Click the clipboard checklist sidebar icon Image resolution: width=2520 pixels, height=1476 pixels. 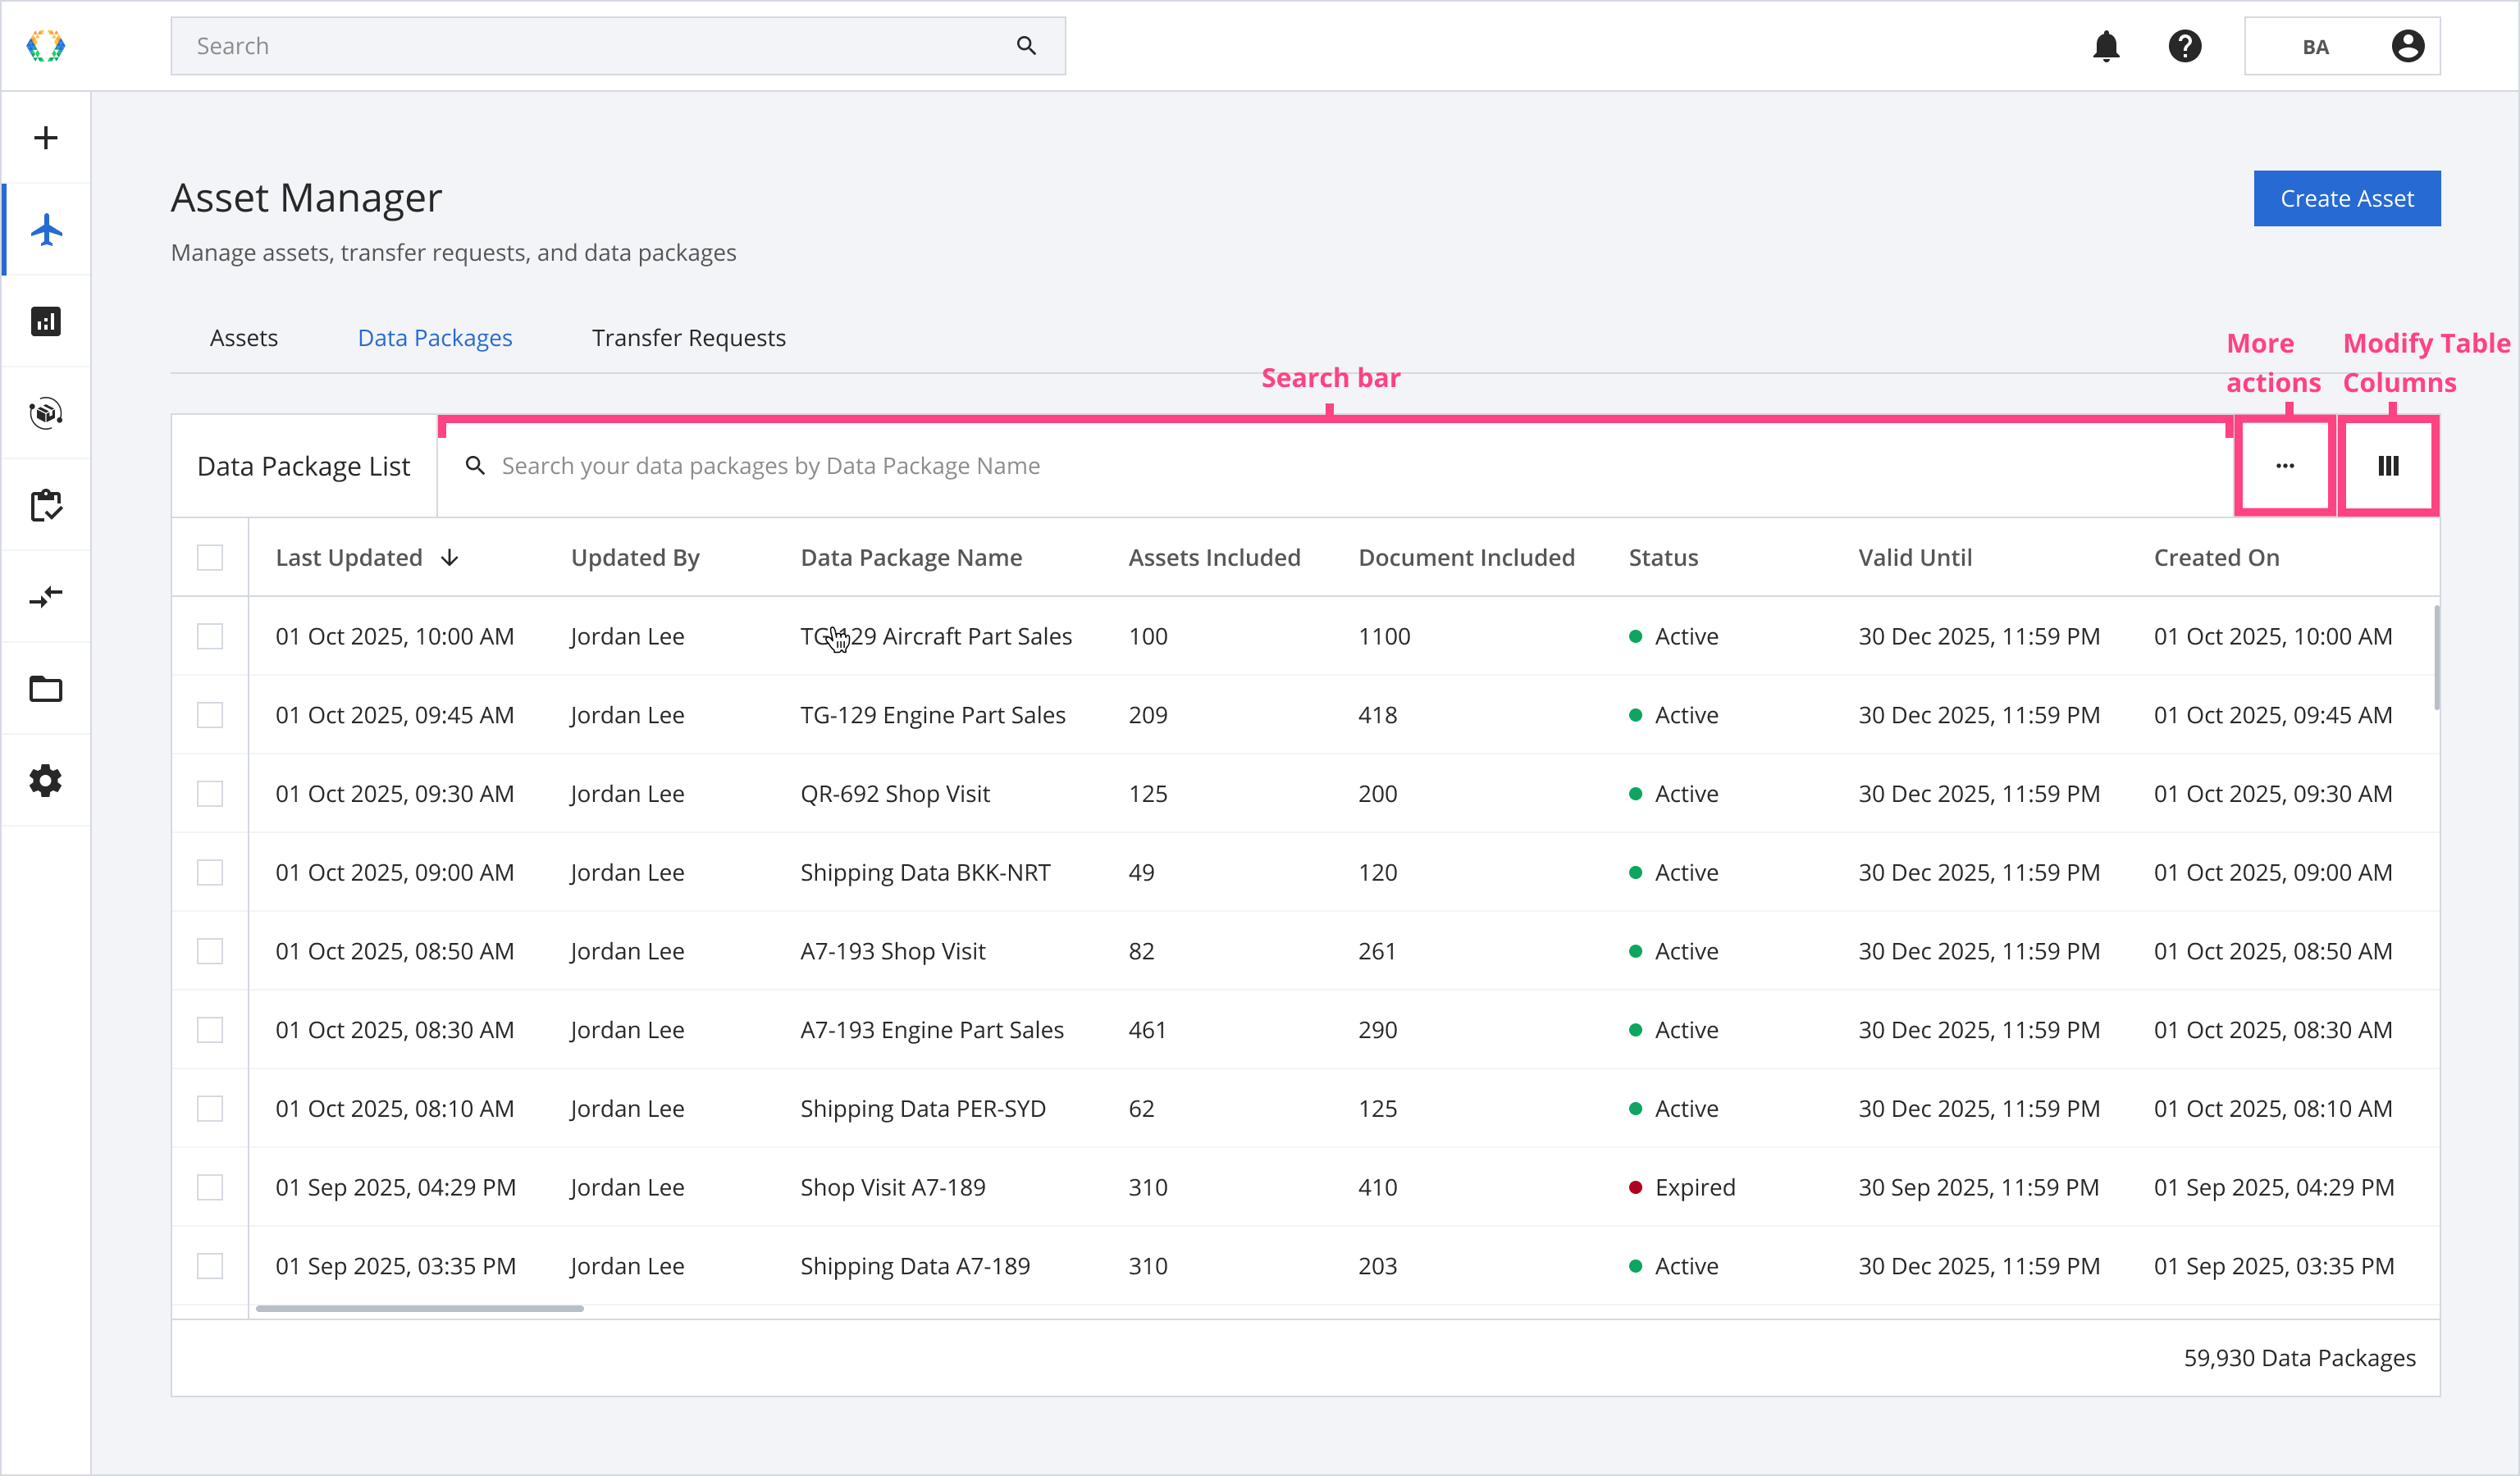click(46, 506)
